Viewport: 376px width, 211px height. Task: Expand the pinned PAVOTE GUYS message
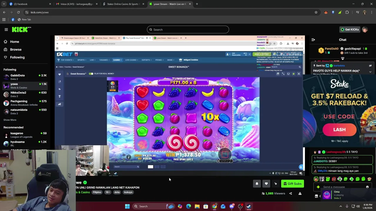pos(370,72)
